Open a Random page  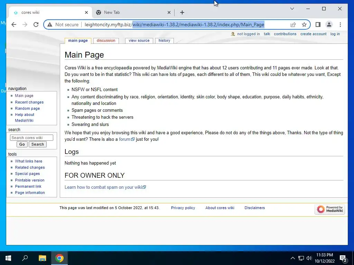click(27, 108)
